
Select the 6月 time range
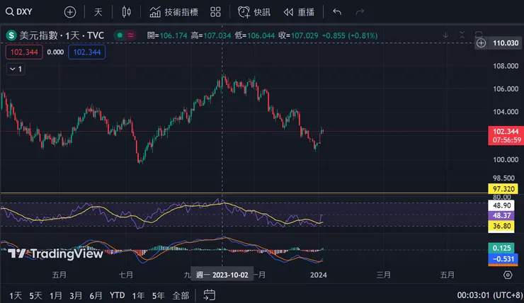point(96,296)
